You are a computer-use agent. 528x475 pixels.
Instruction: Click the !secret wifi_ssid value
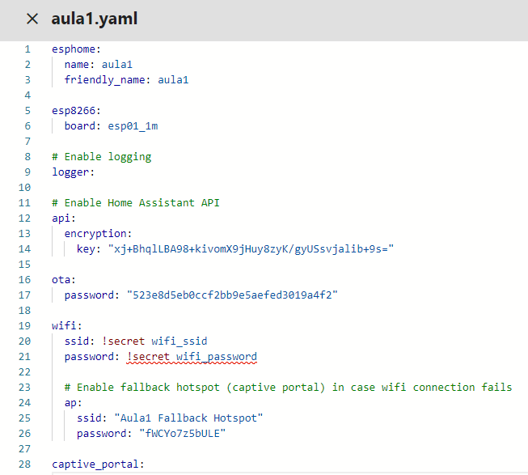click(154, 341)
